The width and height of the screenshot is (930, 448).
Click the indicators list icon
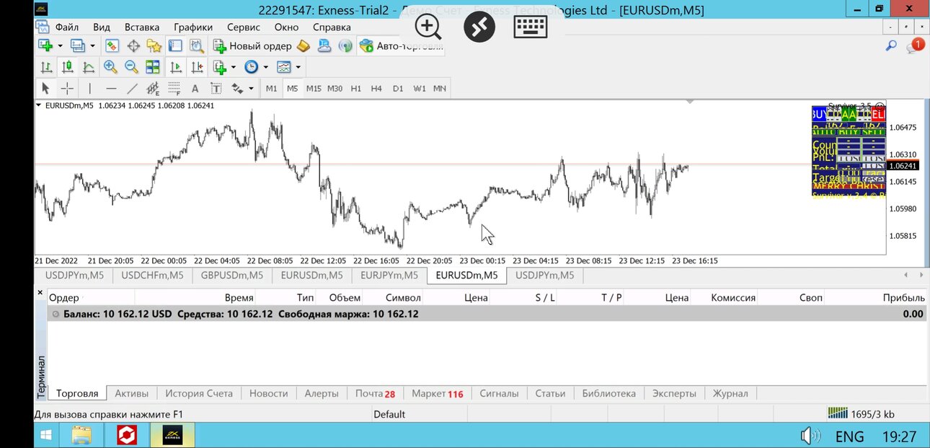(x=220, y=67)
